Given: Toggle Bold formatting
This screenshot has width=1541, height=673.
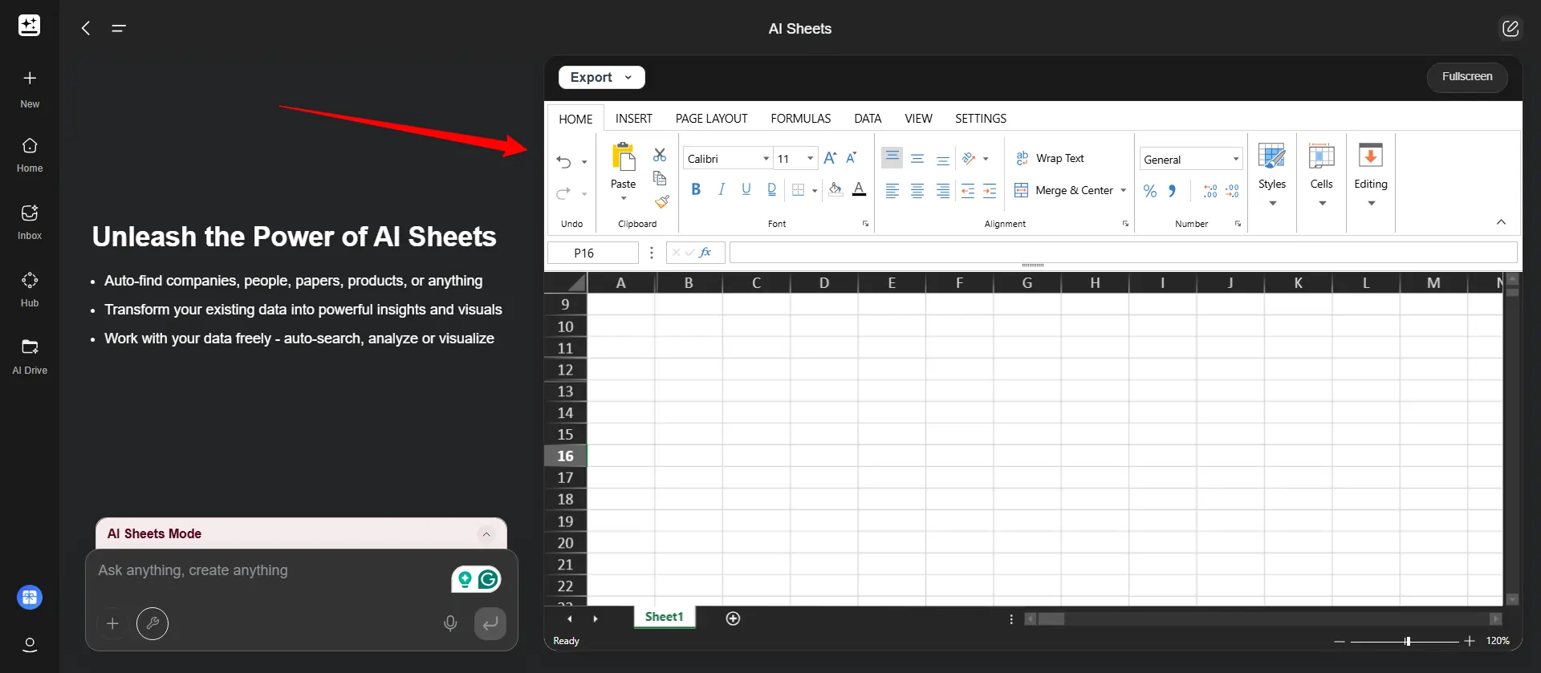Looking at the screenshot, I should [x=696, y=189].
